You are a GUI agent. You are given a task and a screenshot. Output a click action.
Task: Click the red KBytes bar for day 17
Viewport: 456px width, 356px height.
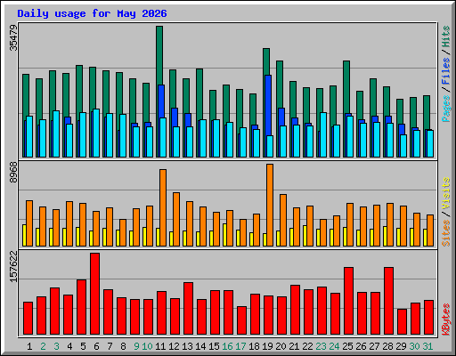[241, 320]
